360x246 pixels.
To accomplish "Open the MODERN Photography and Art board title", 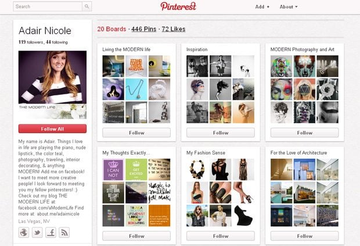I will coord(304,49).
